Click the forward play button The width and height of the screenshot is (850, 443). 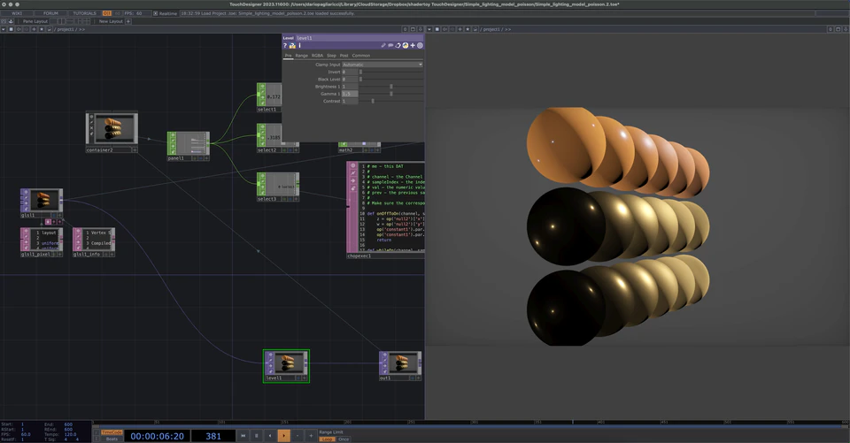283,435
